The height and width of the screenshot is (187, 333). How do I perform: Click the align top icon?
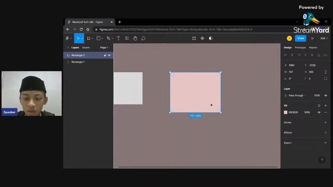point(305,55)
